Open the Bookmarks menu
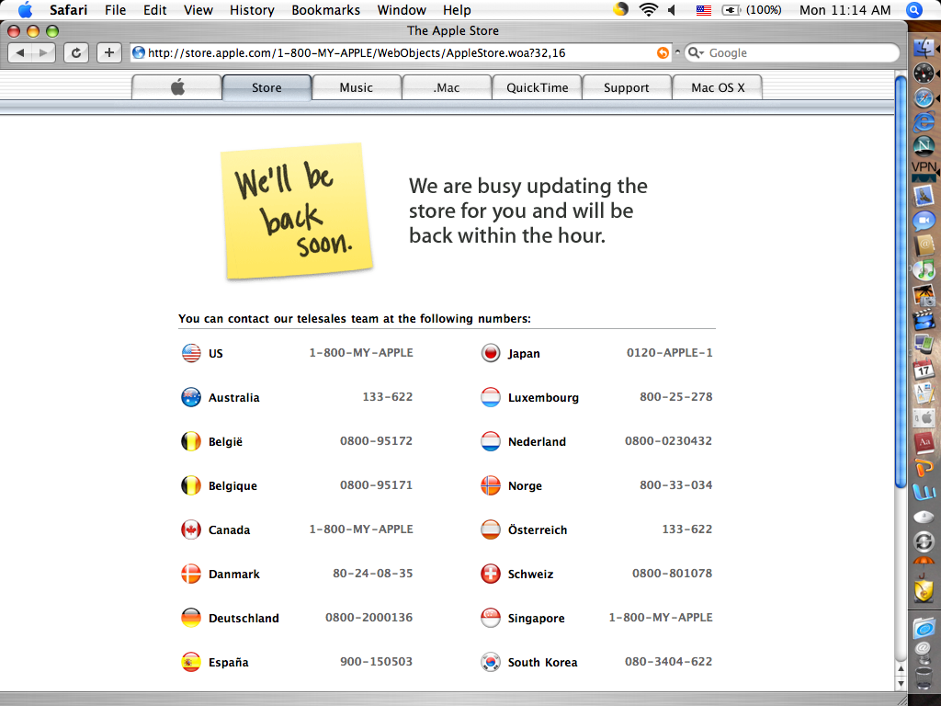Image resolution: width=941 pixels, height=706 pixels. (326, 9)
